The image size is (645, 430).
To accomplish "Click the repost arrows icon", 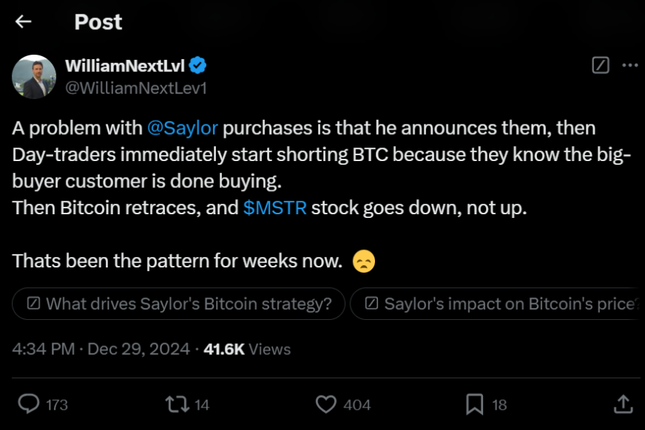I will (177, 404).
